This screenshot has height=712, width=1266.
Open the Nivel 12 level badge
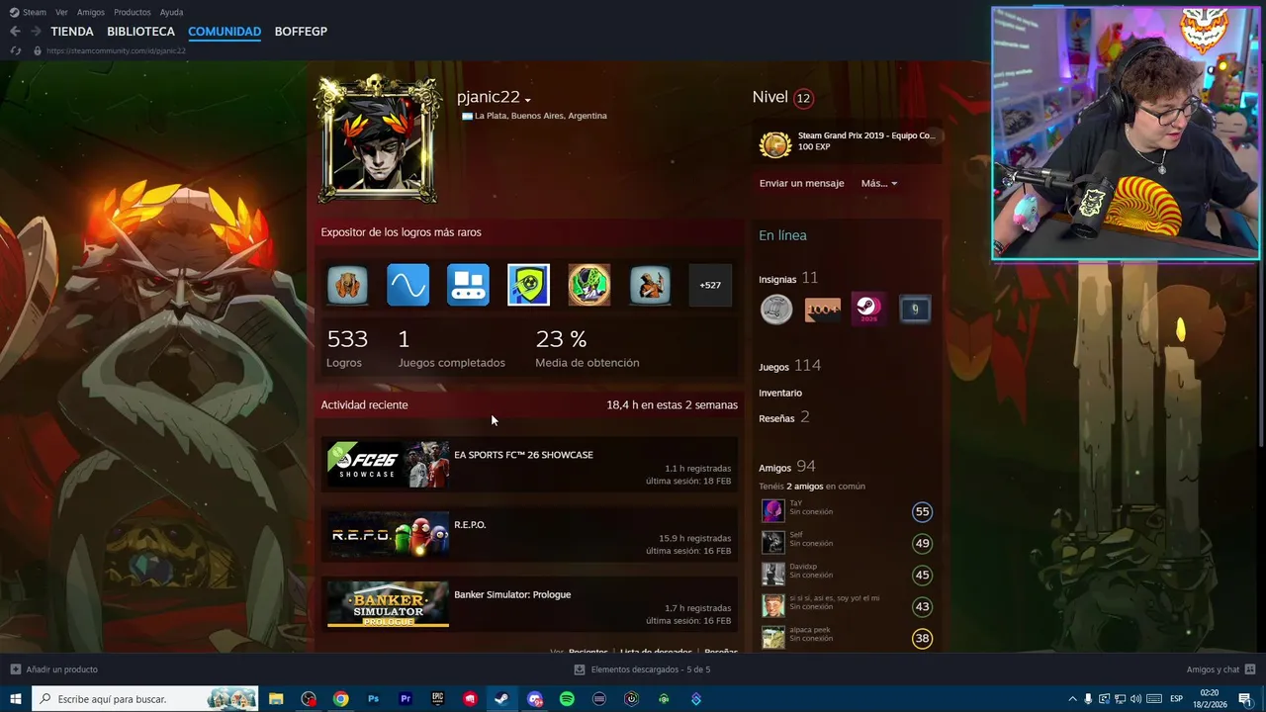click(x=803, y=98)
